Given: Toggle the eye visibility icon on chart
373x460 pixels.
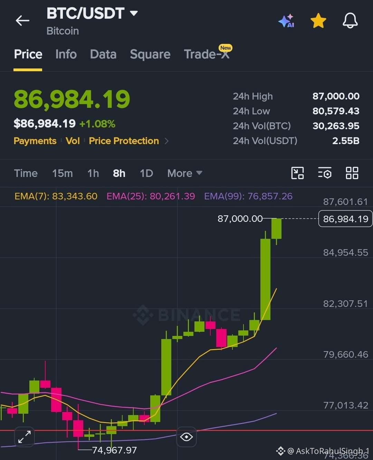Looking at the screenshot, I should (186, 437).
